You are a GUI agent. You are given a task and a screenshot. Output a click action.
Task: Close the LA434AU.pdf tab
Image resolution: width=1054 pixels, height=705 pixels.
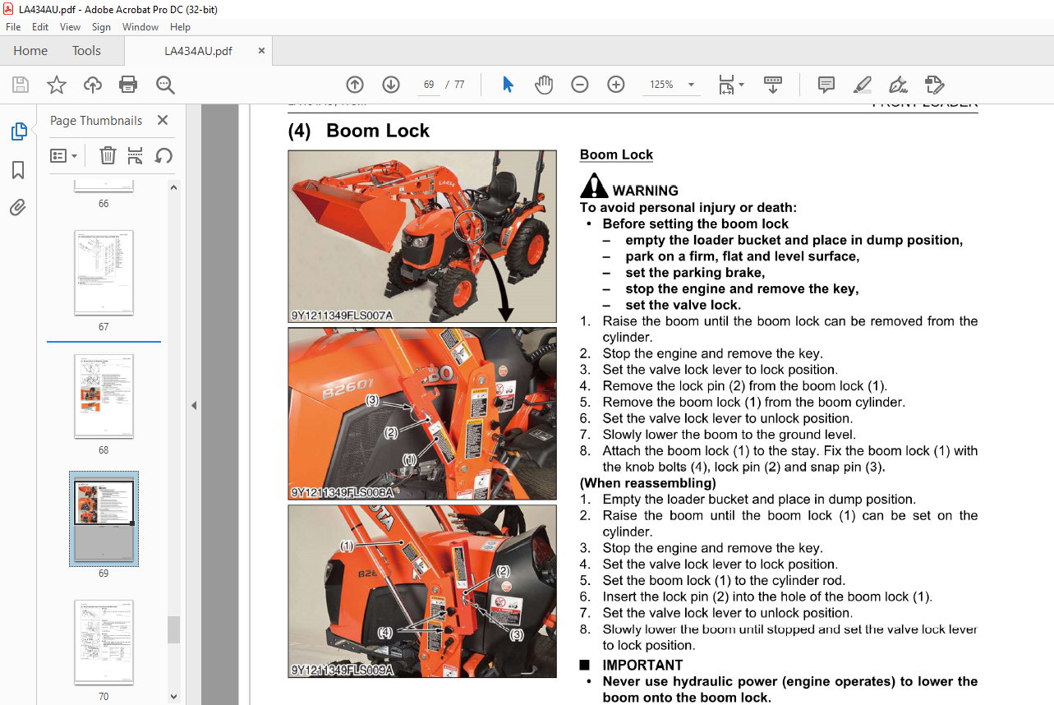tap(262, 51)
